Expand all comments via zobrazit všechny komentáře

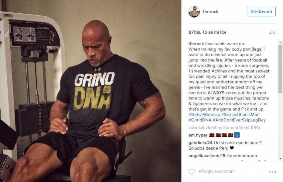point(224,127)
